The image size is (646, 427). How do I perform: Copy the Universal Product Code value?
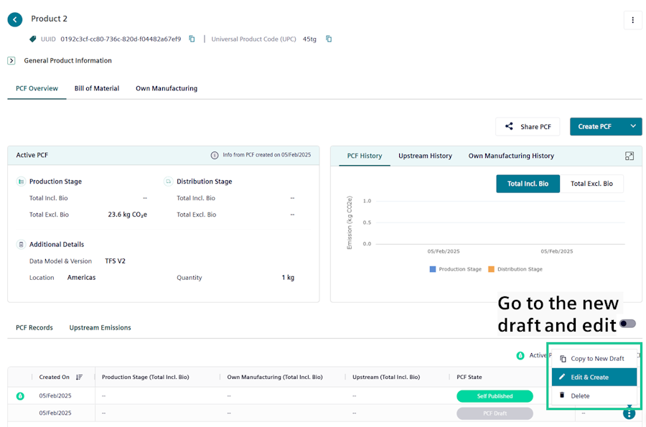pyautogui.click(x=329, y=39)
